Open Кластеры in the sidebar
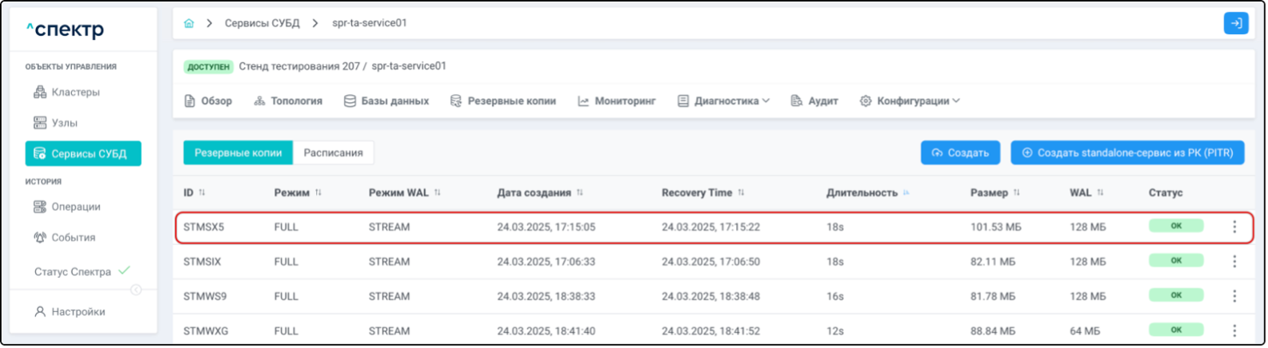Image resolution: width=1268 pixels, height=348 pixels. 75,93
